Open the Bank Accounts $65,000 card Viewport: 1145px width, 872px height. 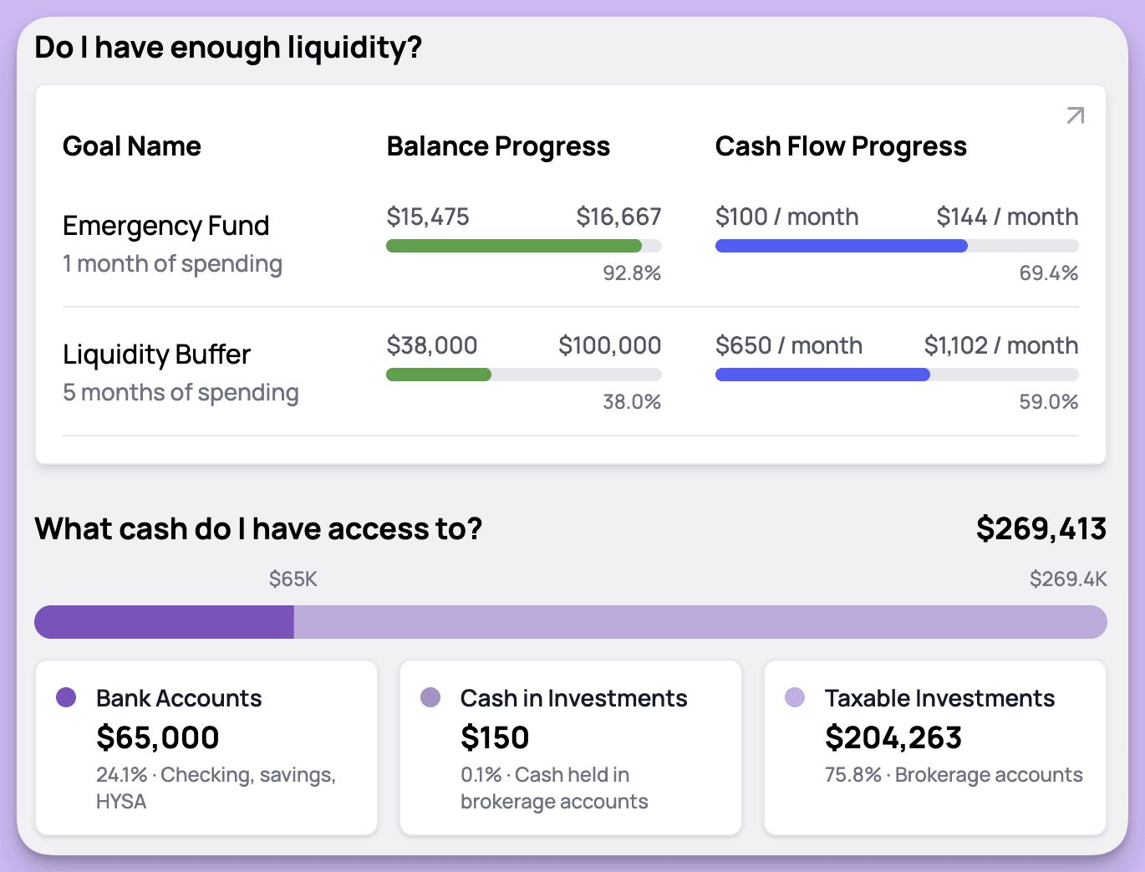(x=206, y=747)
